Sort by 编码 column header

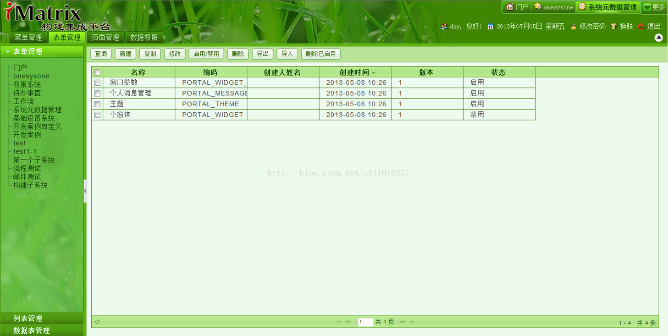211,72
